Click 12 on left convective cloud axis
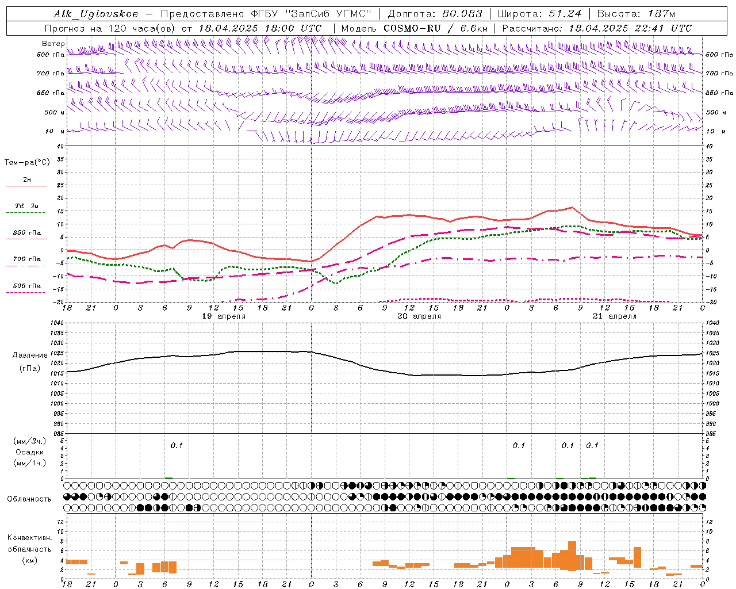Viewport: 736px width, 589px height. 60,522
